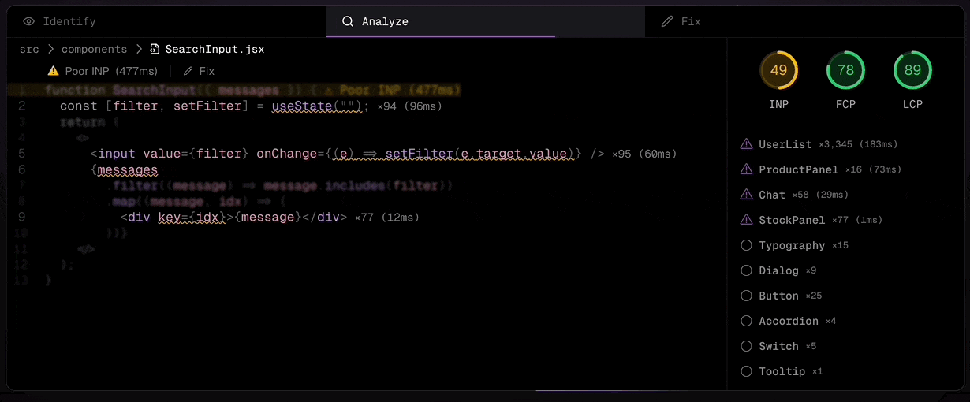Expand the components breadcrumb chevron

tap(139, 49)
